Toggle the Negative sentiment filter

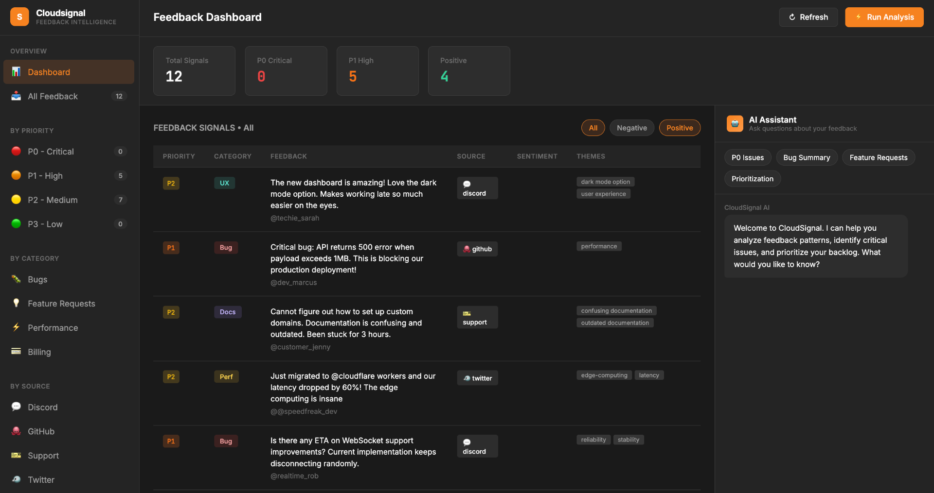[x=632, y=128]
